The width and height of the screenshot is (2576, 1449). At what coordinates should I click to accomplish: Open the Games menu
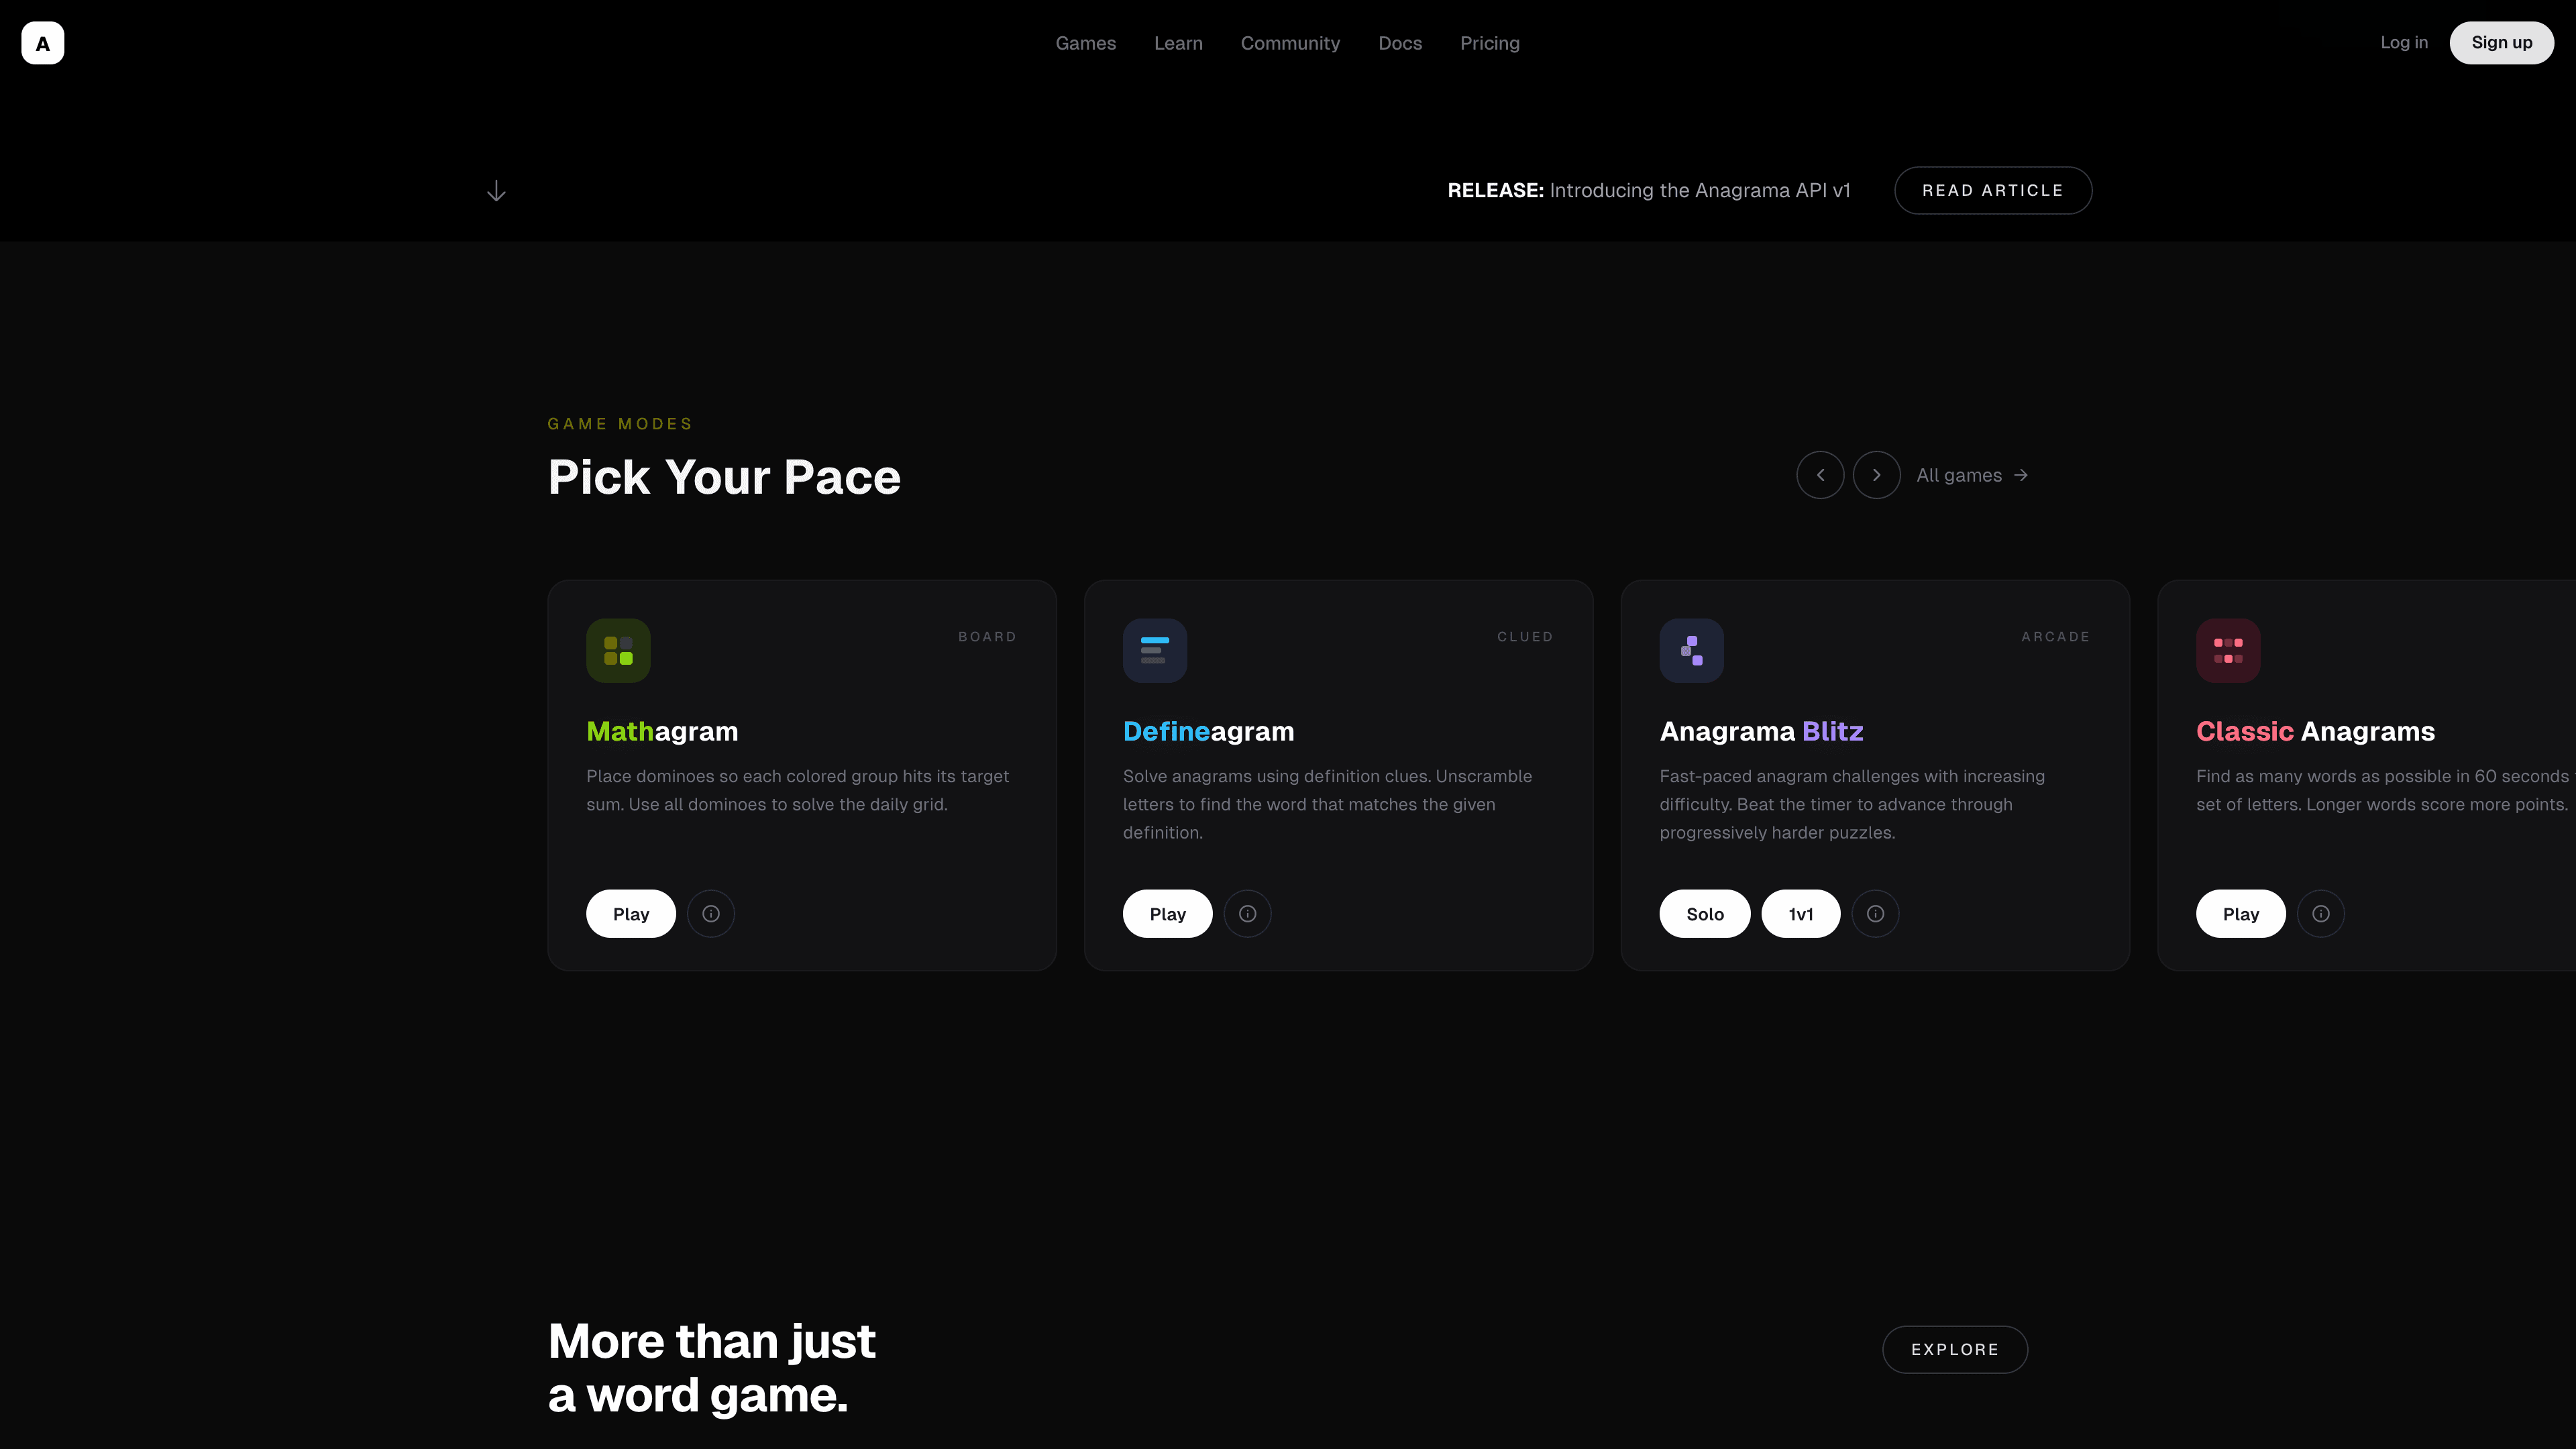point(1085,43)
